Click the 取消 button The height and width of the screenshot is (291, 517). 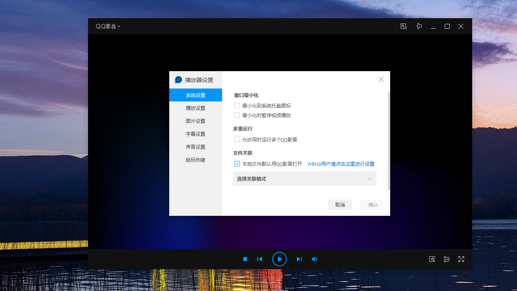point(340,205)
